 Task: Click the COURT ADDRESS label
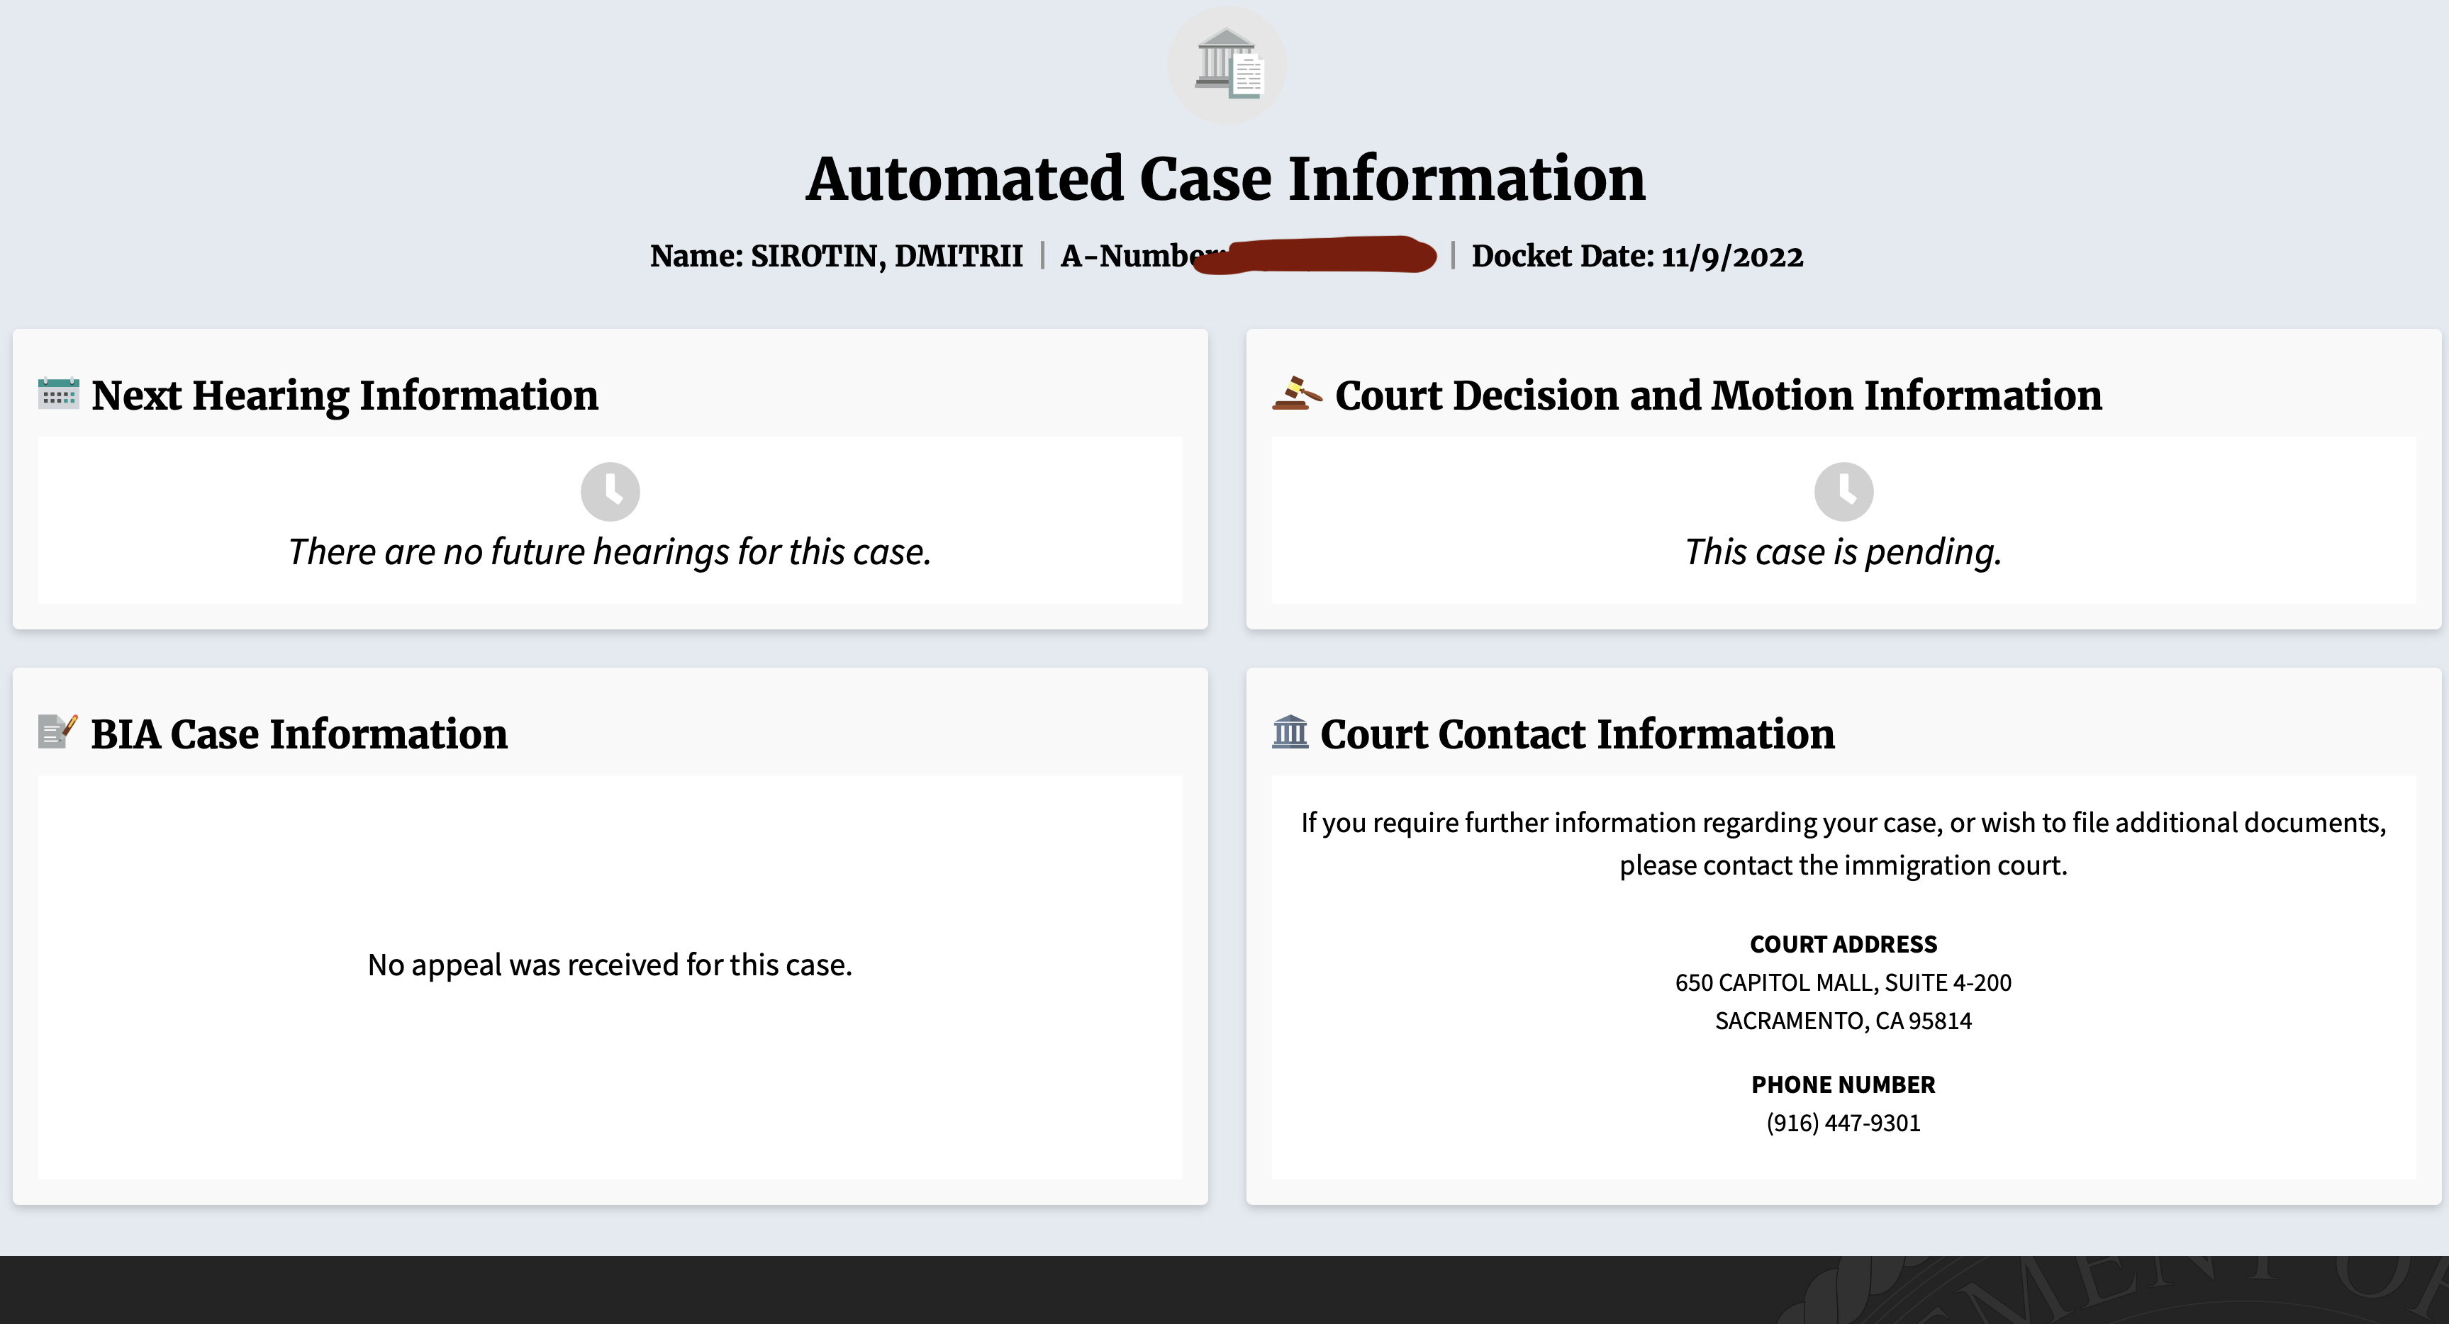(x=1843, y=944)
